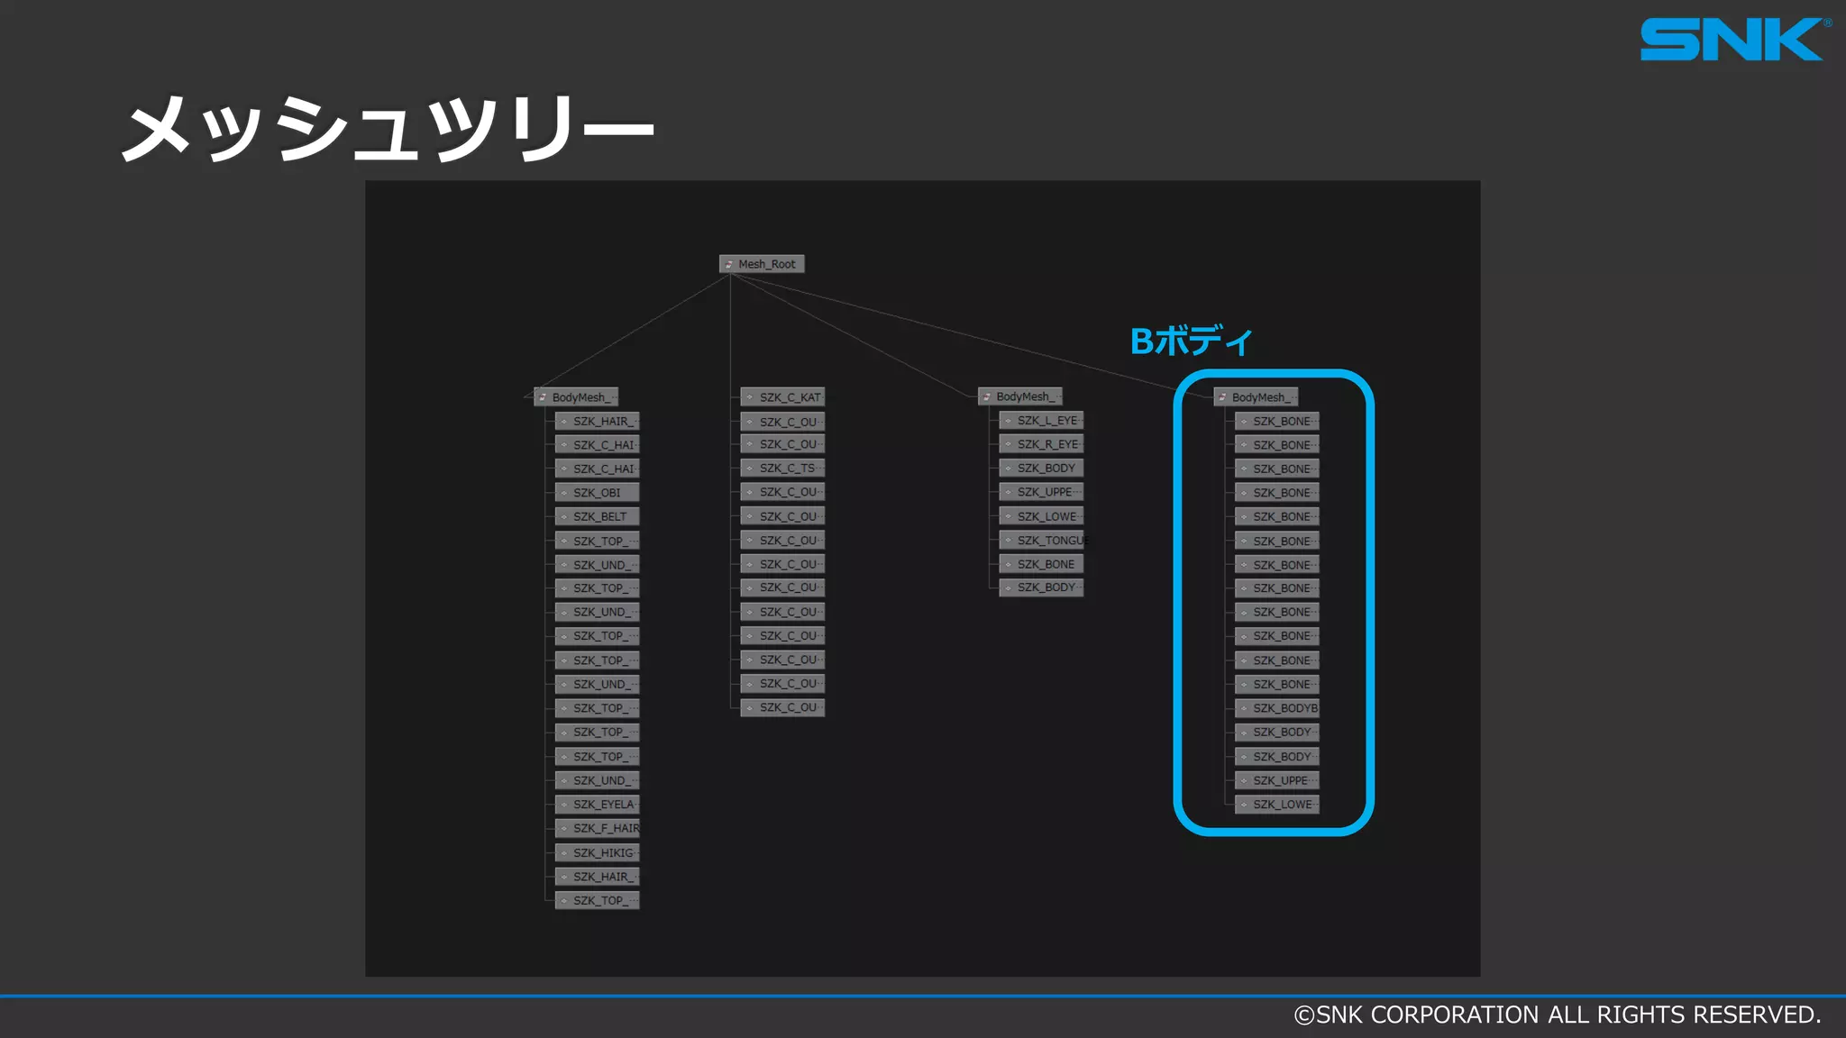Click the Mesh_Root node's transform icon
The height and width of the screenshot is (1038, 1846).
[x=728, y=264]
